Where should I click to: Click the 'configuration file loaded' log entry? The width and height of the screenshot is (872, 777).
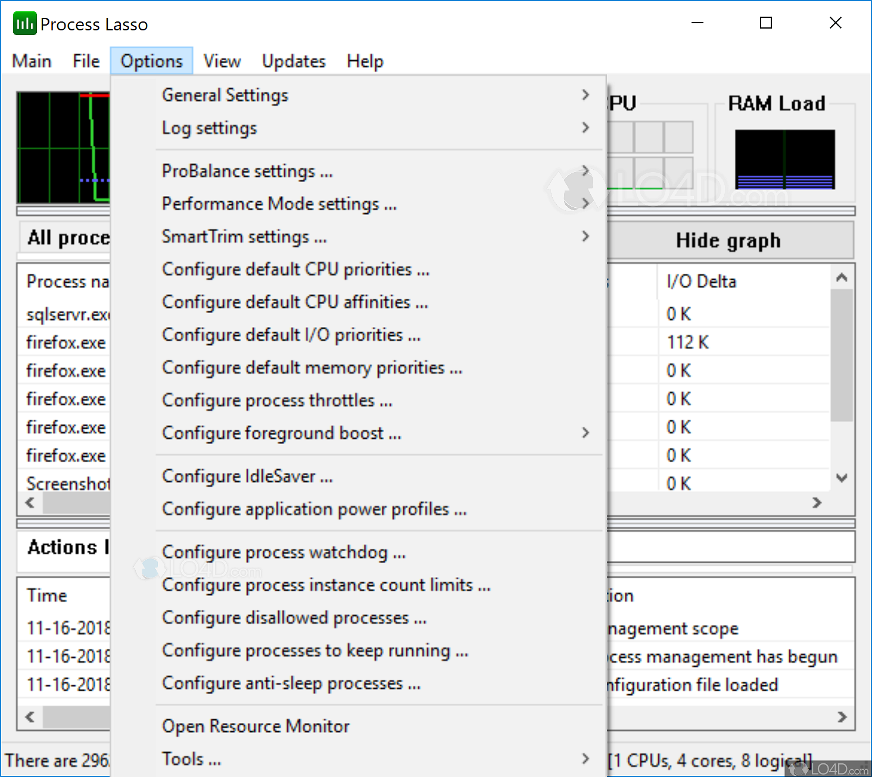pyautogui.click(x=692, y=685)
